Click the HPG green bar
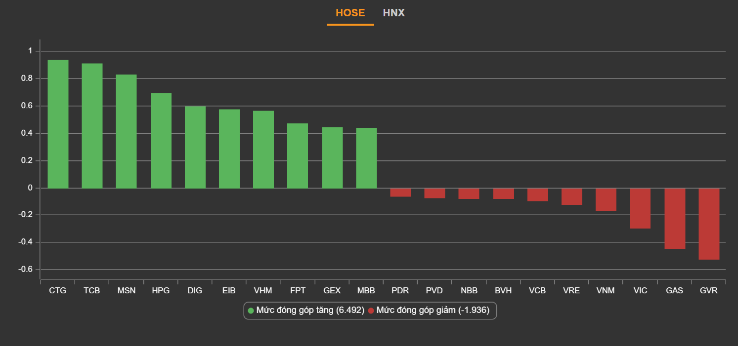The image size is (738, 346). click(x=161, y=141)
